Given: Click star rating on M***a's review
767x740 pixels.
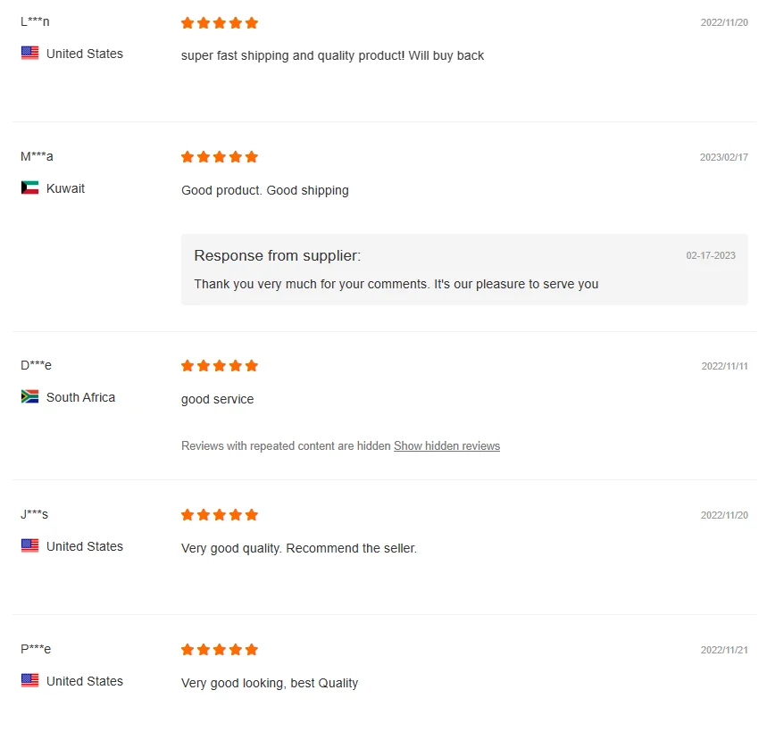Looking at the screenshot, I should (x=220, y=157).
